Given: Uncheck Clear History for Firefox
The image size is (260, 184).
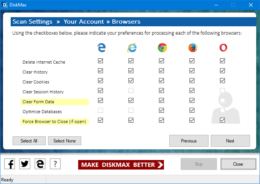Looking at the screenshot, I should point(192,71).
